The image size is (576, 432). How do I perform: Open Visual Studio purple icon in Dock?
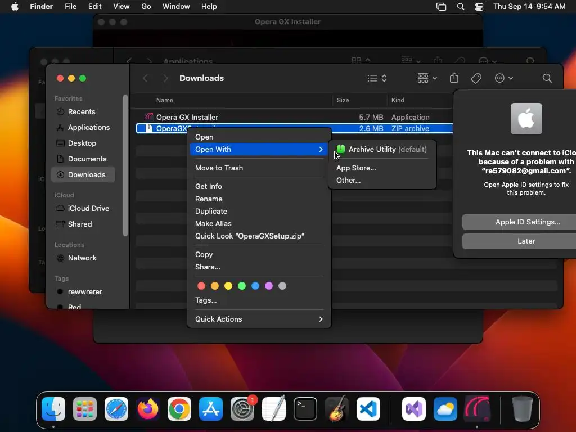(x=414, y=409)
